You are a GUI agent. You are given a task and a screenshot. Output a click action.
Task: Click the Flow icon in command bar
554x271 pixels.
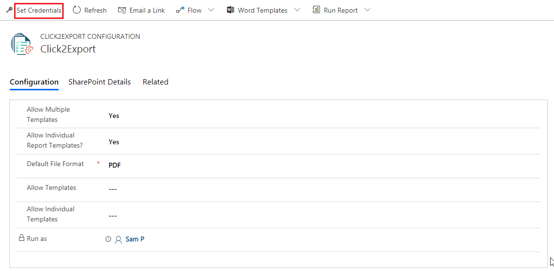[180, 10]
